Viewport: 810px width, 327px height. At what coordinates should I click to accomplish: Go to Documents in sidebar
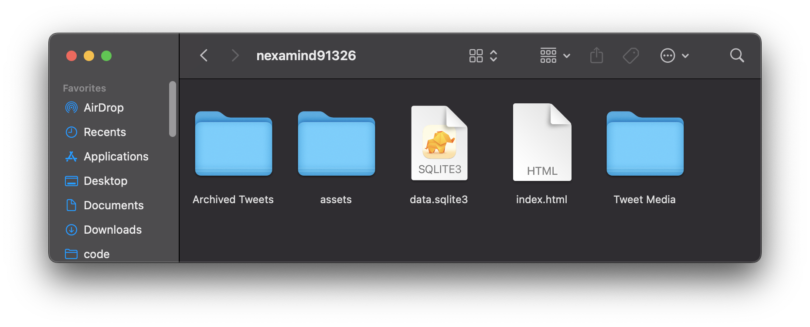click(x=113, y=205)
